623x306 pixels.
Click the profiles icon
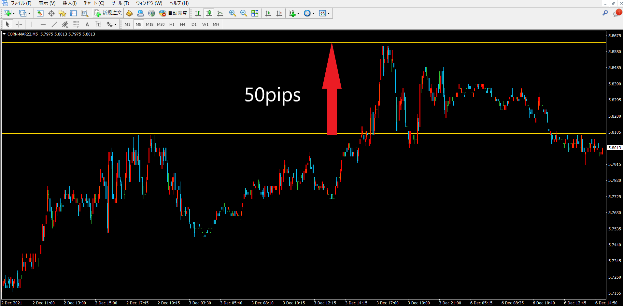[x=22, y=13]
